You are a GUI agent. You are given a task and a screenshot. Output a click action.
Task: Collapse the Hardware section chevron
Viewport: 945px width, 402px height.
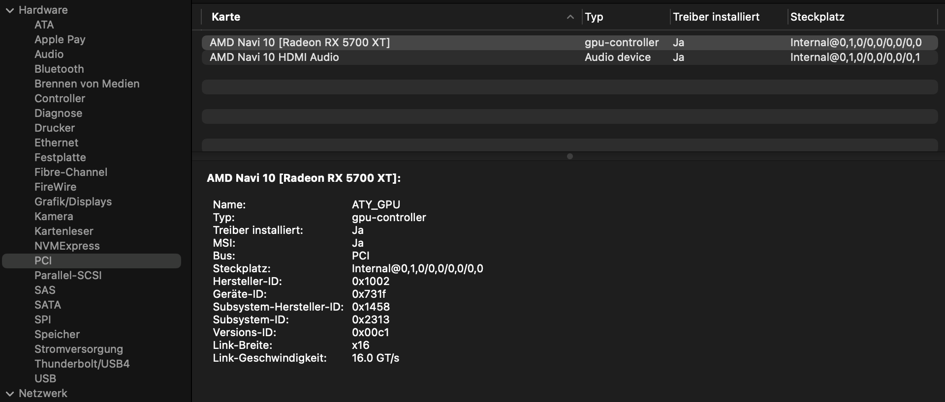(x=9, y=10)
